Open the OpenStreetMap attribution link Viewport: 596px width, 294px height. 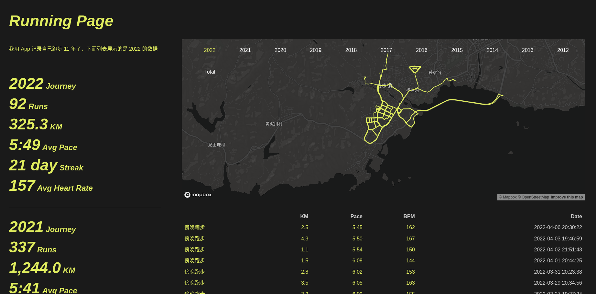(x=535, y=197)
